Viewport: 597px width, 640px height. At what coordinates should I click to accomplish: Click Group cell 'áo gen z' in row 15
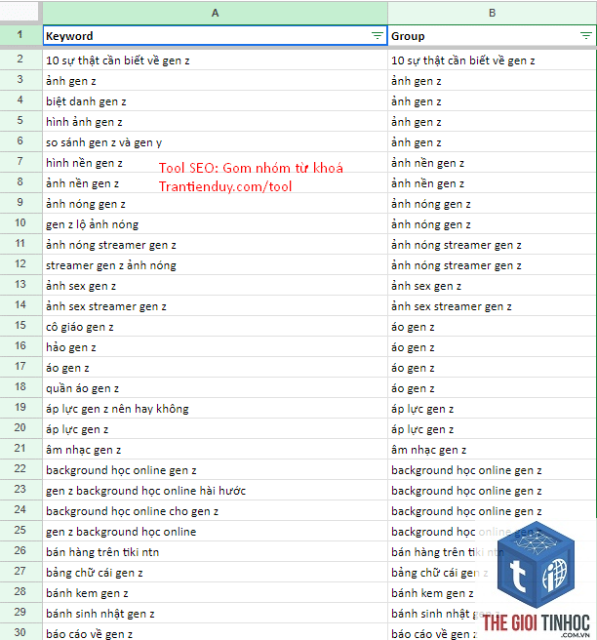[492, 326]
